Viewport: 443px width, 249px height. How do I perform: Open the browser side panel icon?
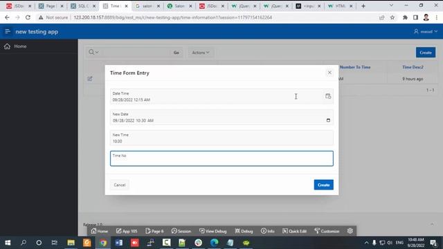coord(415,17)
